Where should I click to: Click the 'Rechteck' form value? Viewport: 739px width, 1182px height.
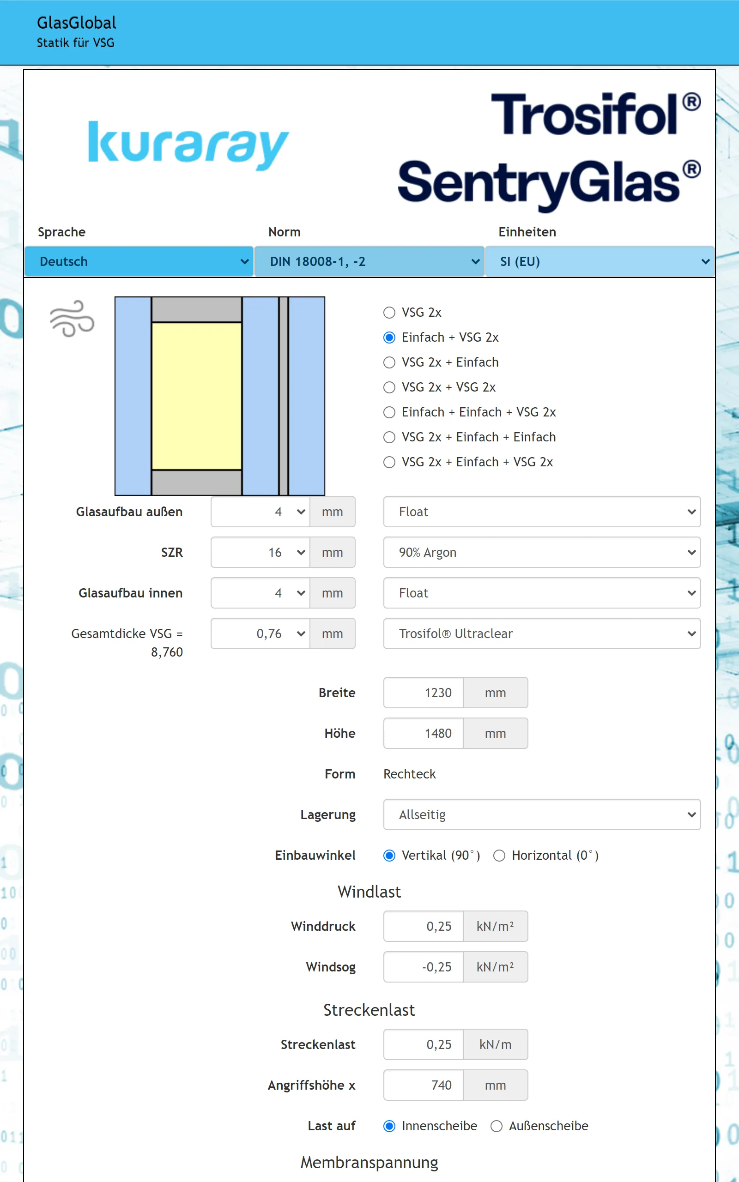409,774
